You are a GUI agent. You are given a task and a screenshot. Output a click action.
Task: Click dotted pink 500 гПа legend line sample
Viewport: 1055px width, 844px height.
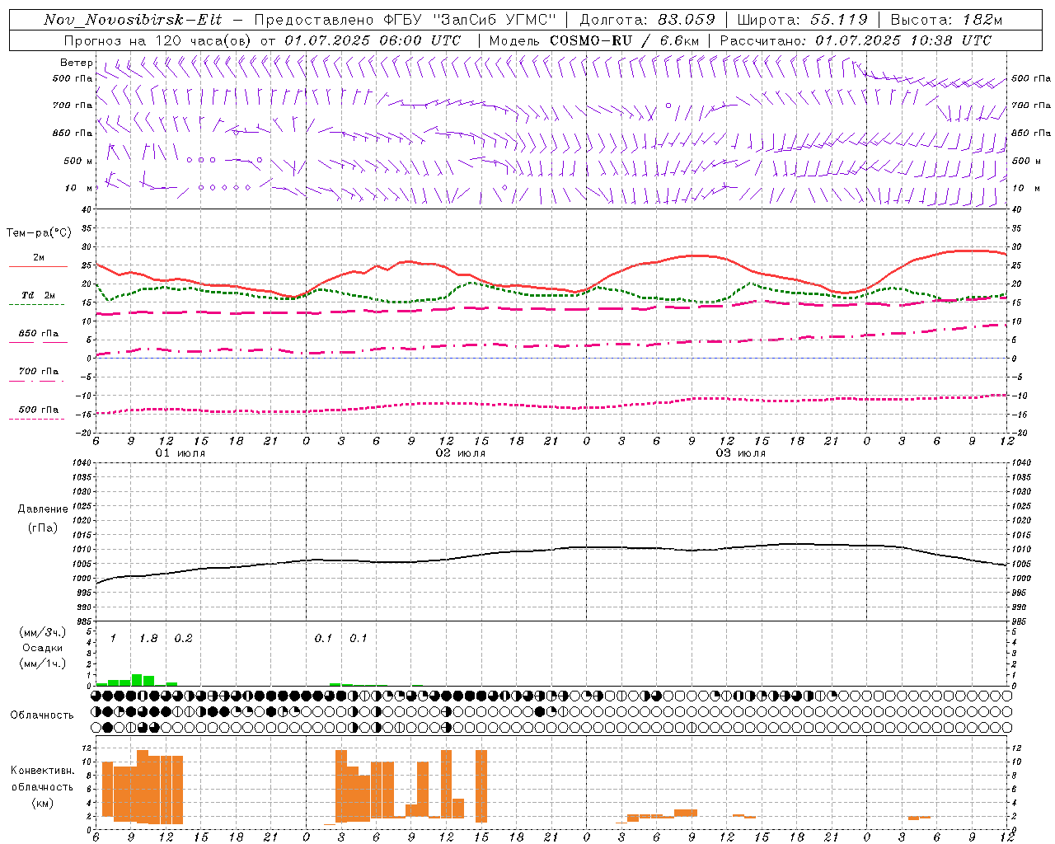pos(38,419)
